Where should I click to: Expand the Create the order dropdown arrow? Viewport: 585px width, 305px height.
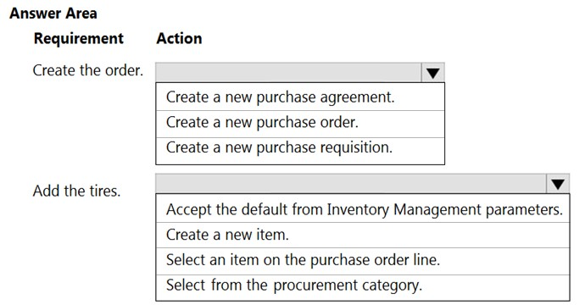[x=432, y=73]
